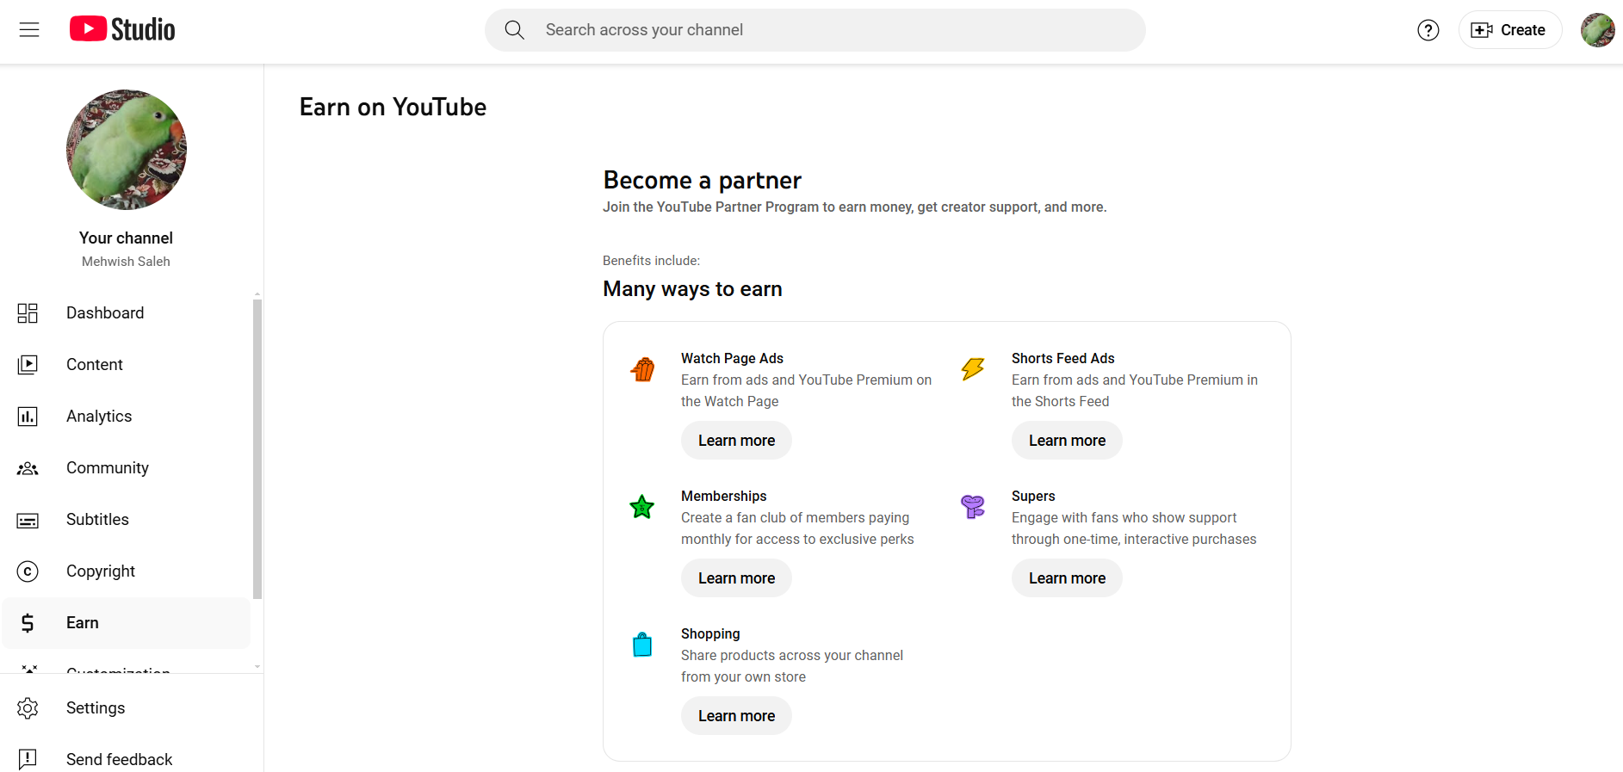Learn more about Supers
This screenshot has height=772, width=1623.
1067,578
